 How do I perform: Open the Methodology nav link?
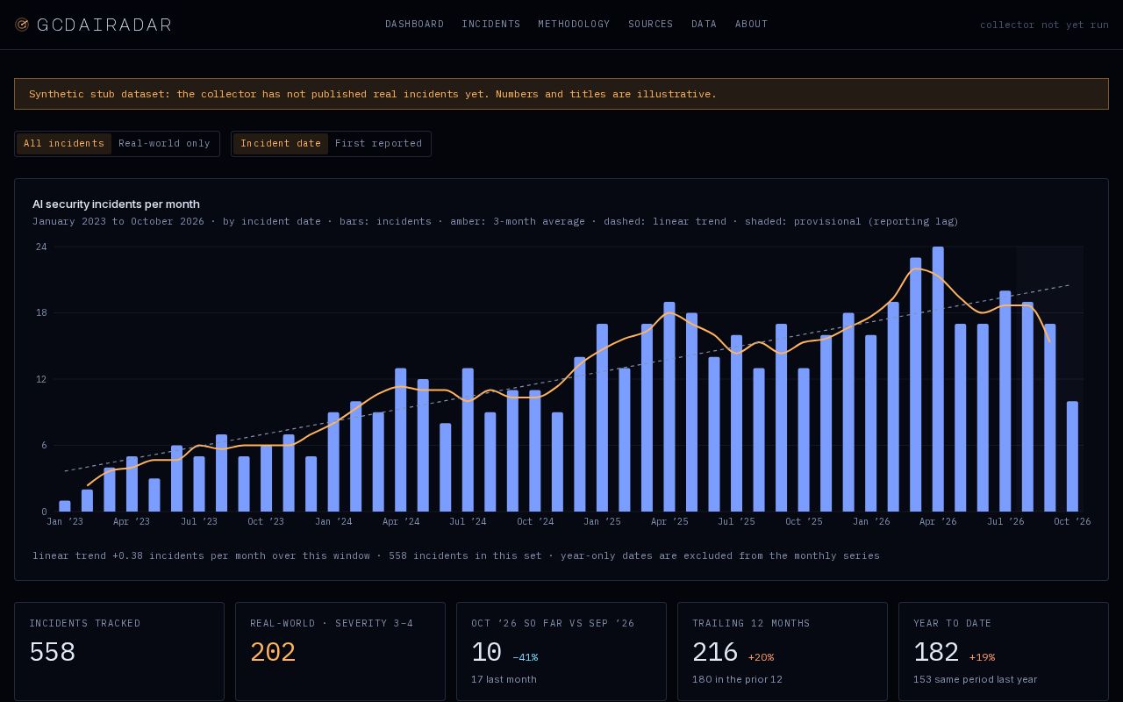pos(574,25)
